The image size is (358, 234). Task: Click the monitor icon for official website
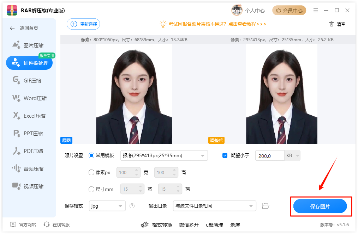click(13, 224)
